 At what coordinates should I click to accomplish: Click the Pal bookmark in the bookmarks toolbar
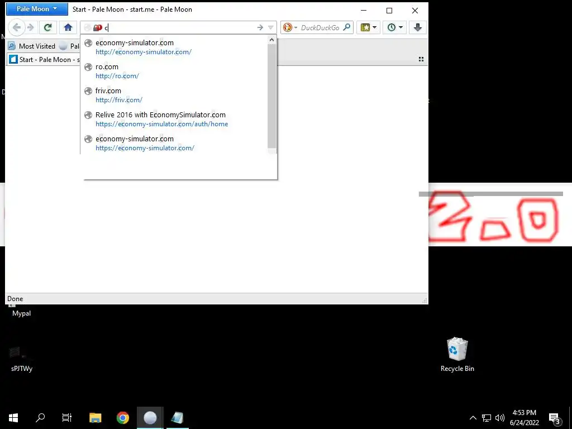(69, 46)
